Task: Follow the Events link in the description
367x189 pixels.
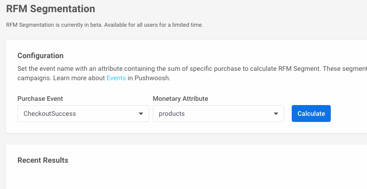Action: point(116,78)
